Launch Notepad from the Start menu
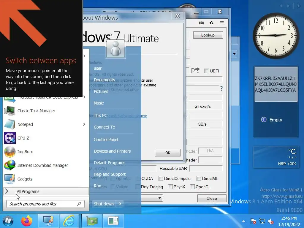The height and width of the screenshot is (228, 304). pos(25,124)
